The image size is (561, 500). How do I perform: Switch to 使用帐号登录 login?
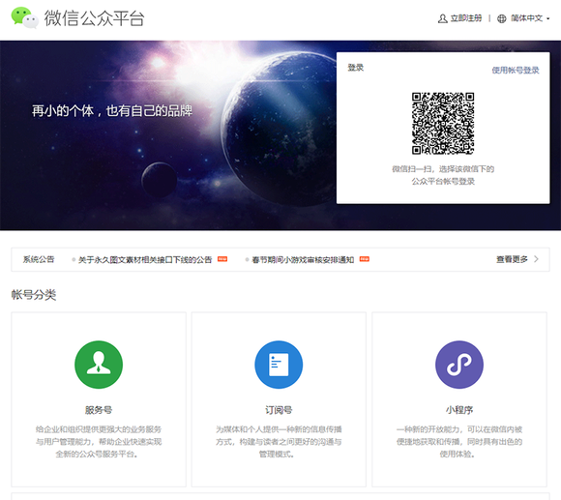coord(516,70)
